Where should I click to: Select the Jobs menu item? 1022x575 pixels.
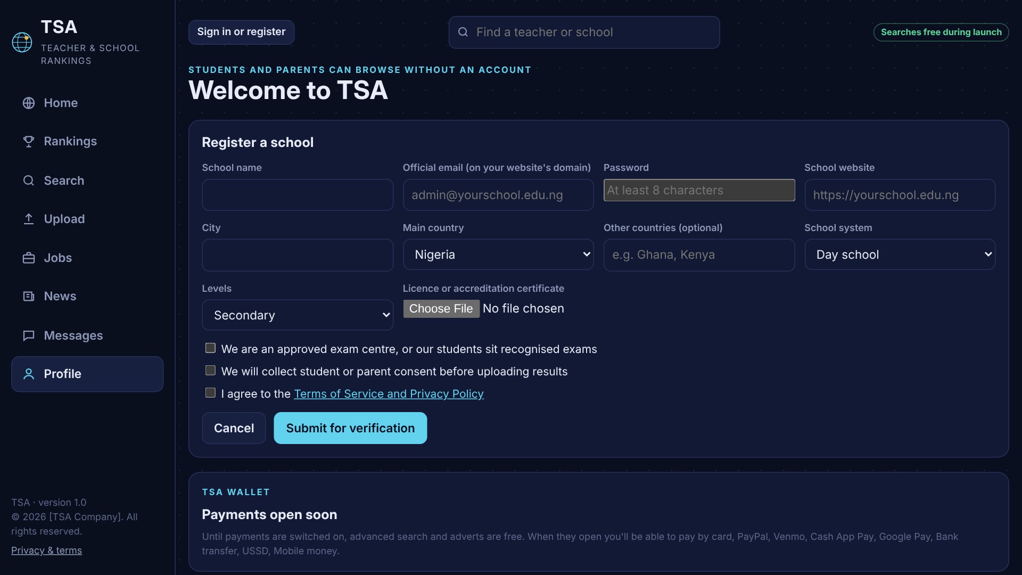pos(87,258)
